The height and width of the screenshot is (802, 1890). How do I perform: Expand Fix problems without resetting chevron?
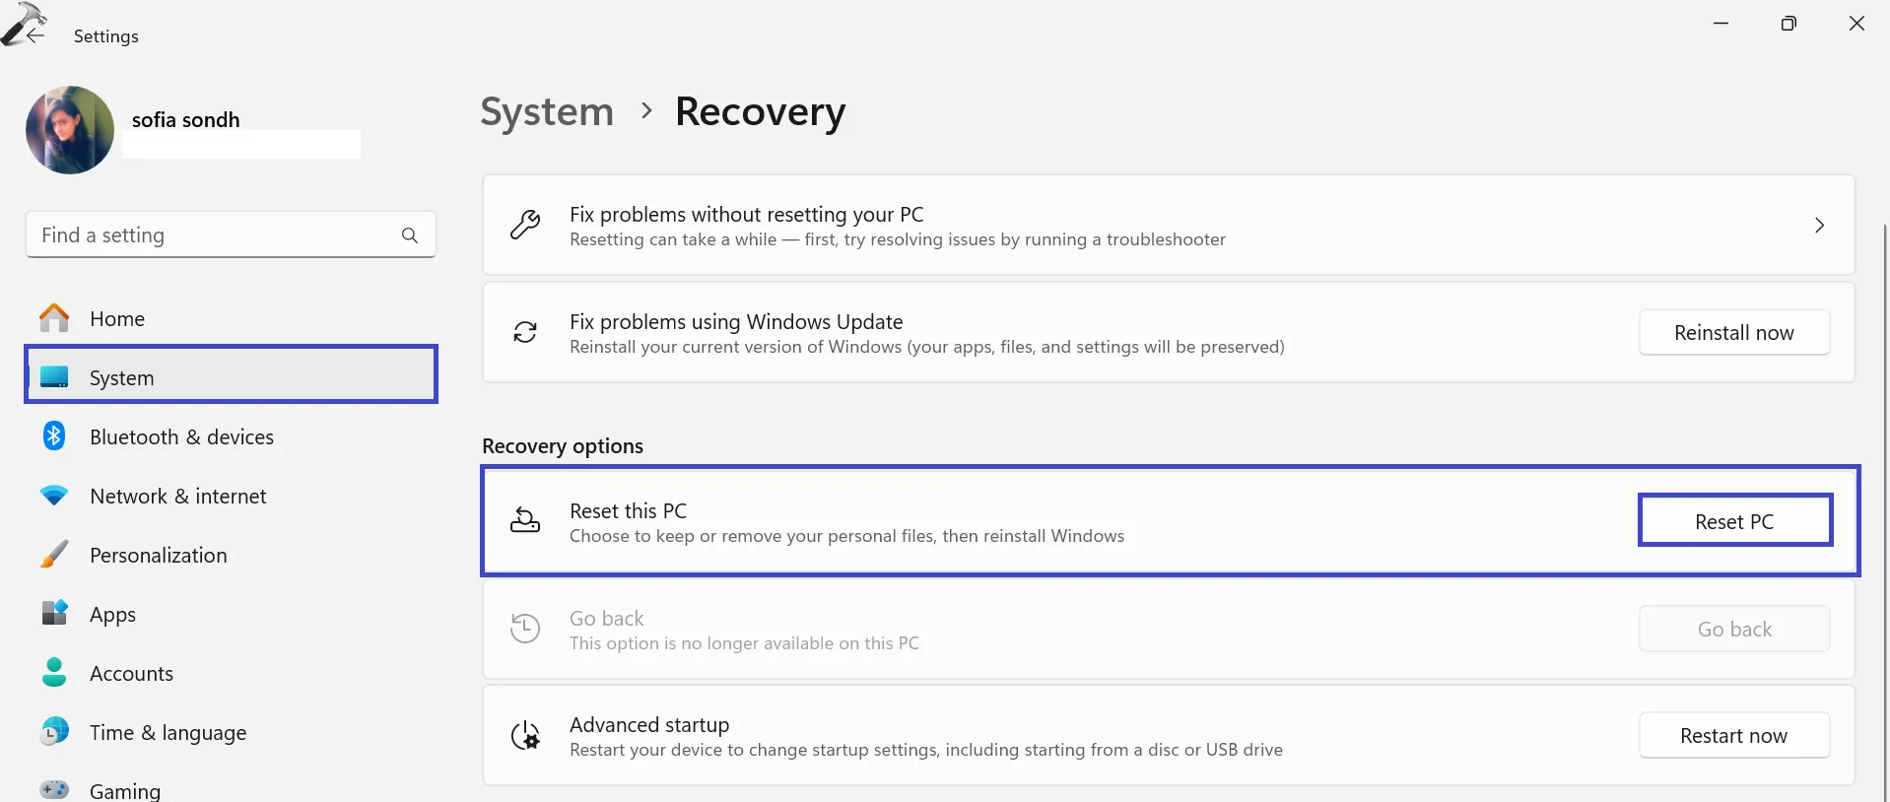click(x=1819, y=226)
